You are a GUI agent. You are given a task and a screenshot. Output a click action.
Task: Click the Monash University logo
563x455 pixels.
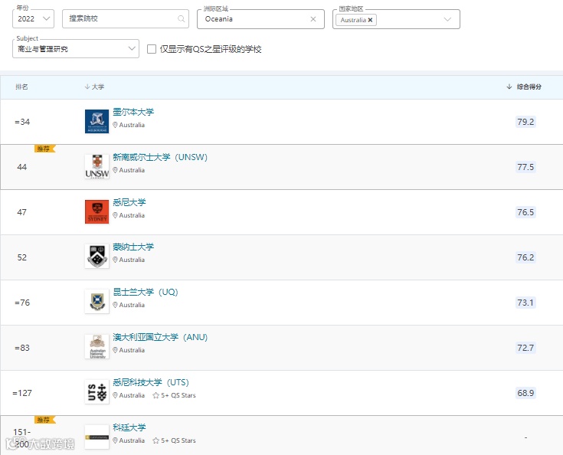click(x=97, y=257)
